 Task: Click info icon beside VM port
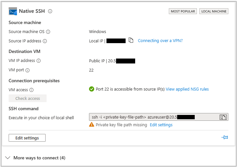[x=27, y=70]
